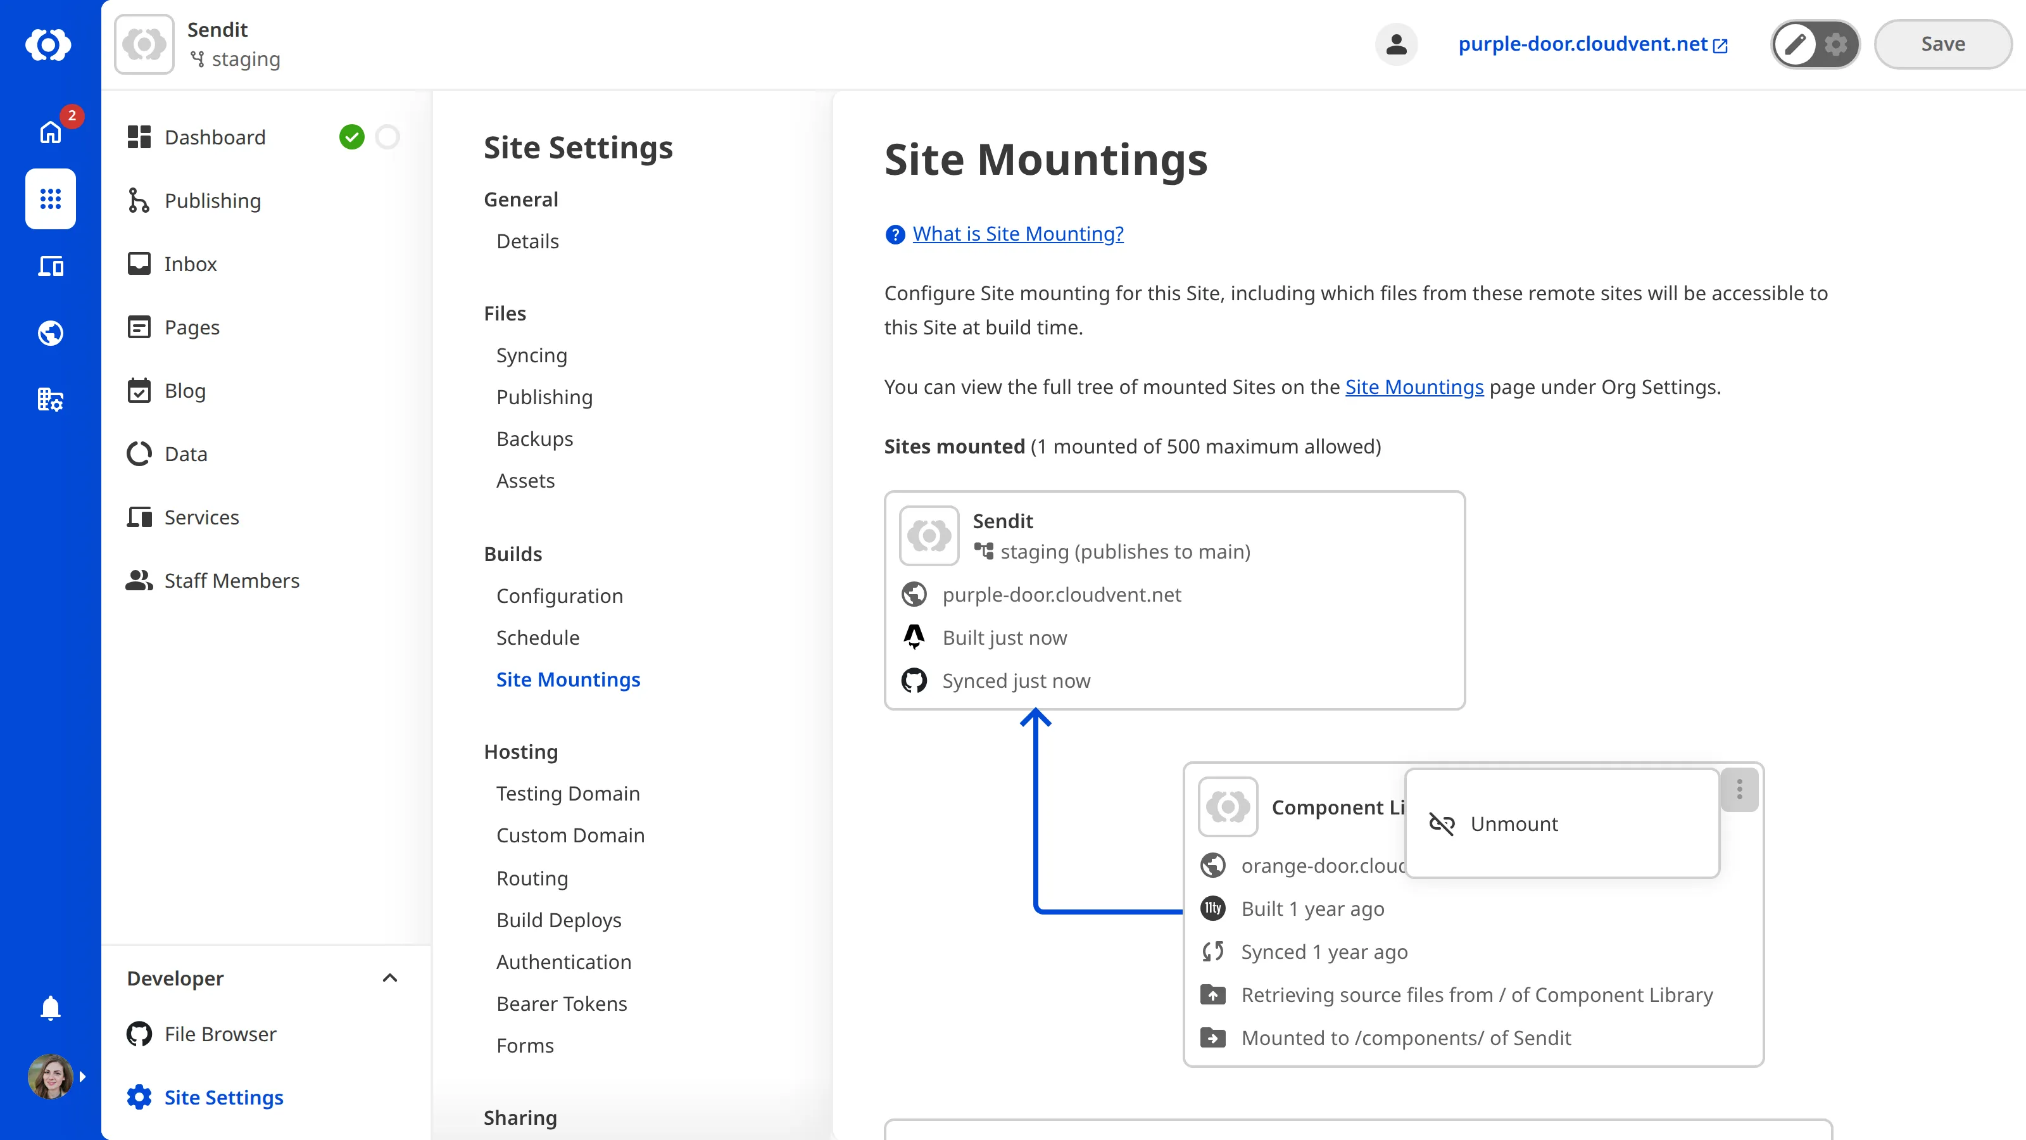Choose Unmount from the context menu
This screenshot has height=1140, width=2026.
click(1513, 824)
